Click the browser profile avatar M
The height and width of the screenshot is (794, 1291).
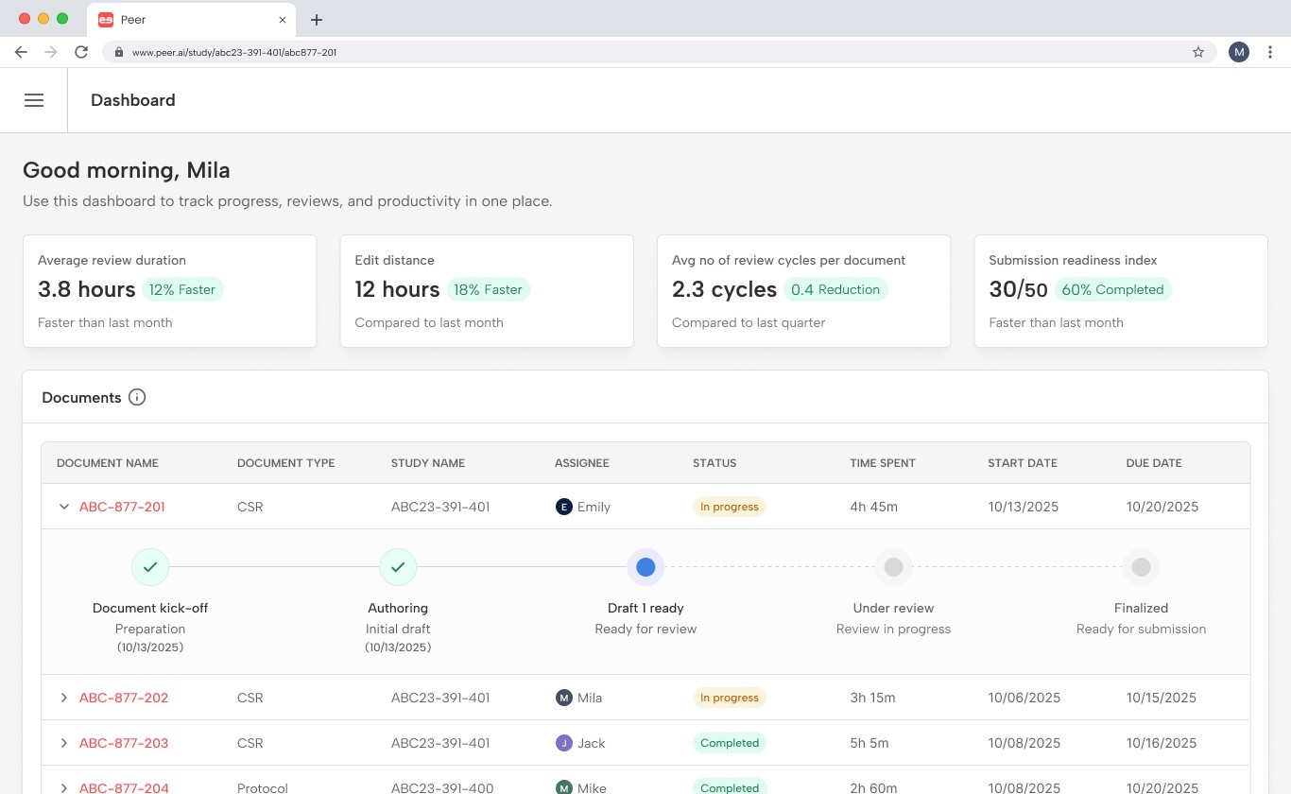[1238, 52]
